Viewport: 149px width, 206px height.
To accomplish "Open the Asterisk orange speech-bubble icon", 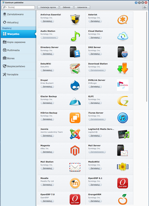I will pyautogui.click(x=122, y=20).
